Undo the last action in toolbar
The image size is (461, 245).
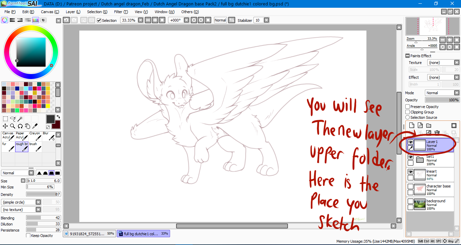pyautogui.click(x=66, y=20)
